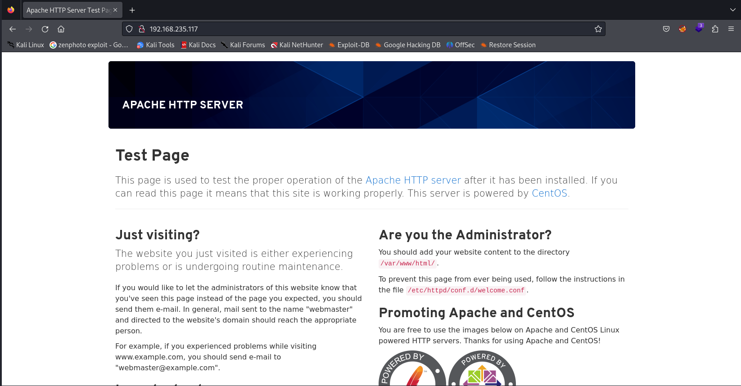Screen dimensions: 741x386
Task: Open the Exploit-DB bookmark
Action: [x=349, y=45]
